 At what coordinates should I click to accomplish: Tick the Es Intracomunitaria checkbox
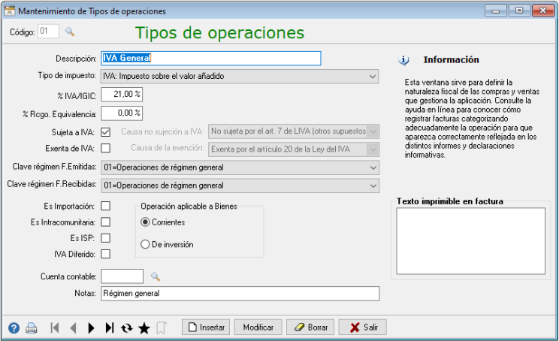pos(105,222)
